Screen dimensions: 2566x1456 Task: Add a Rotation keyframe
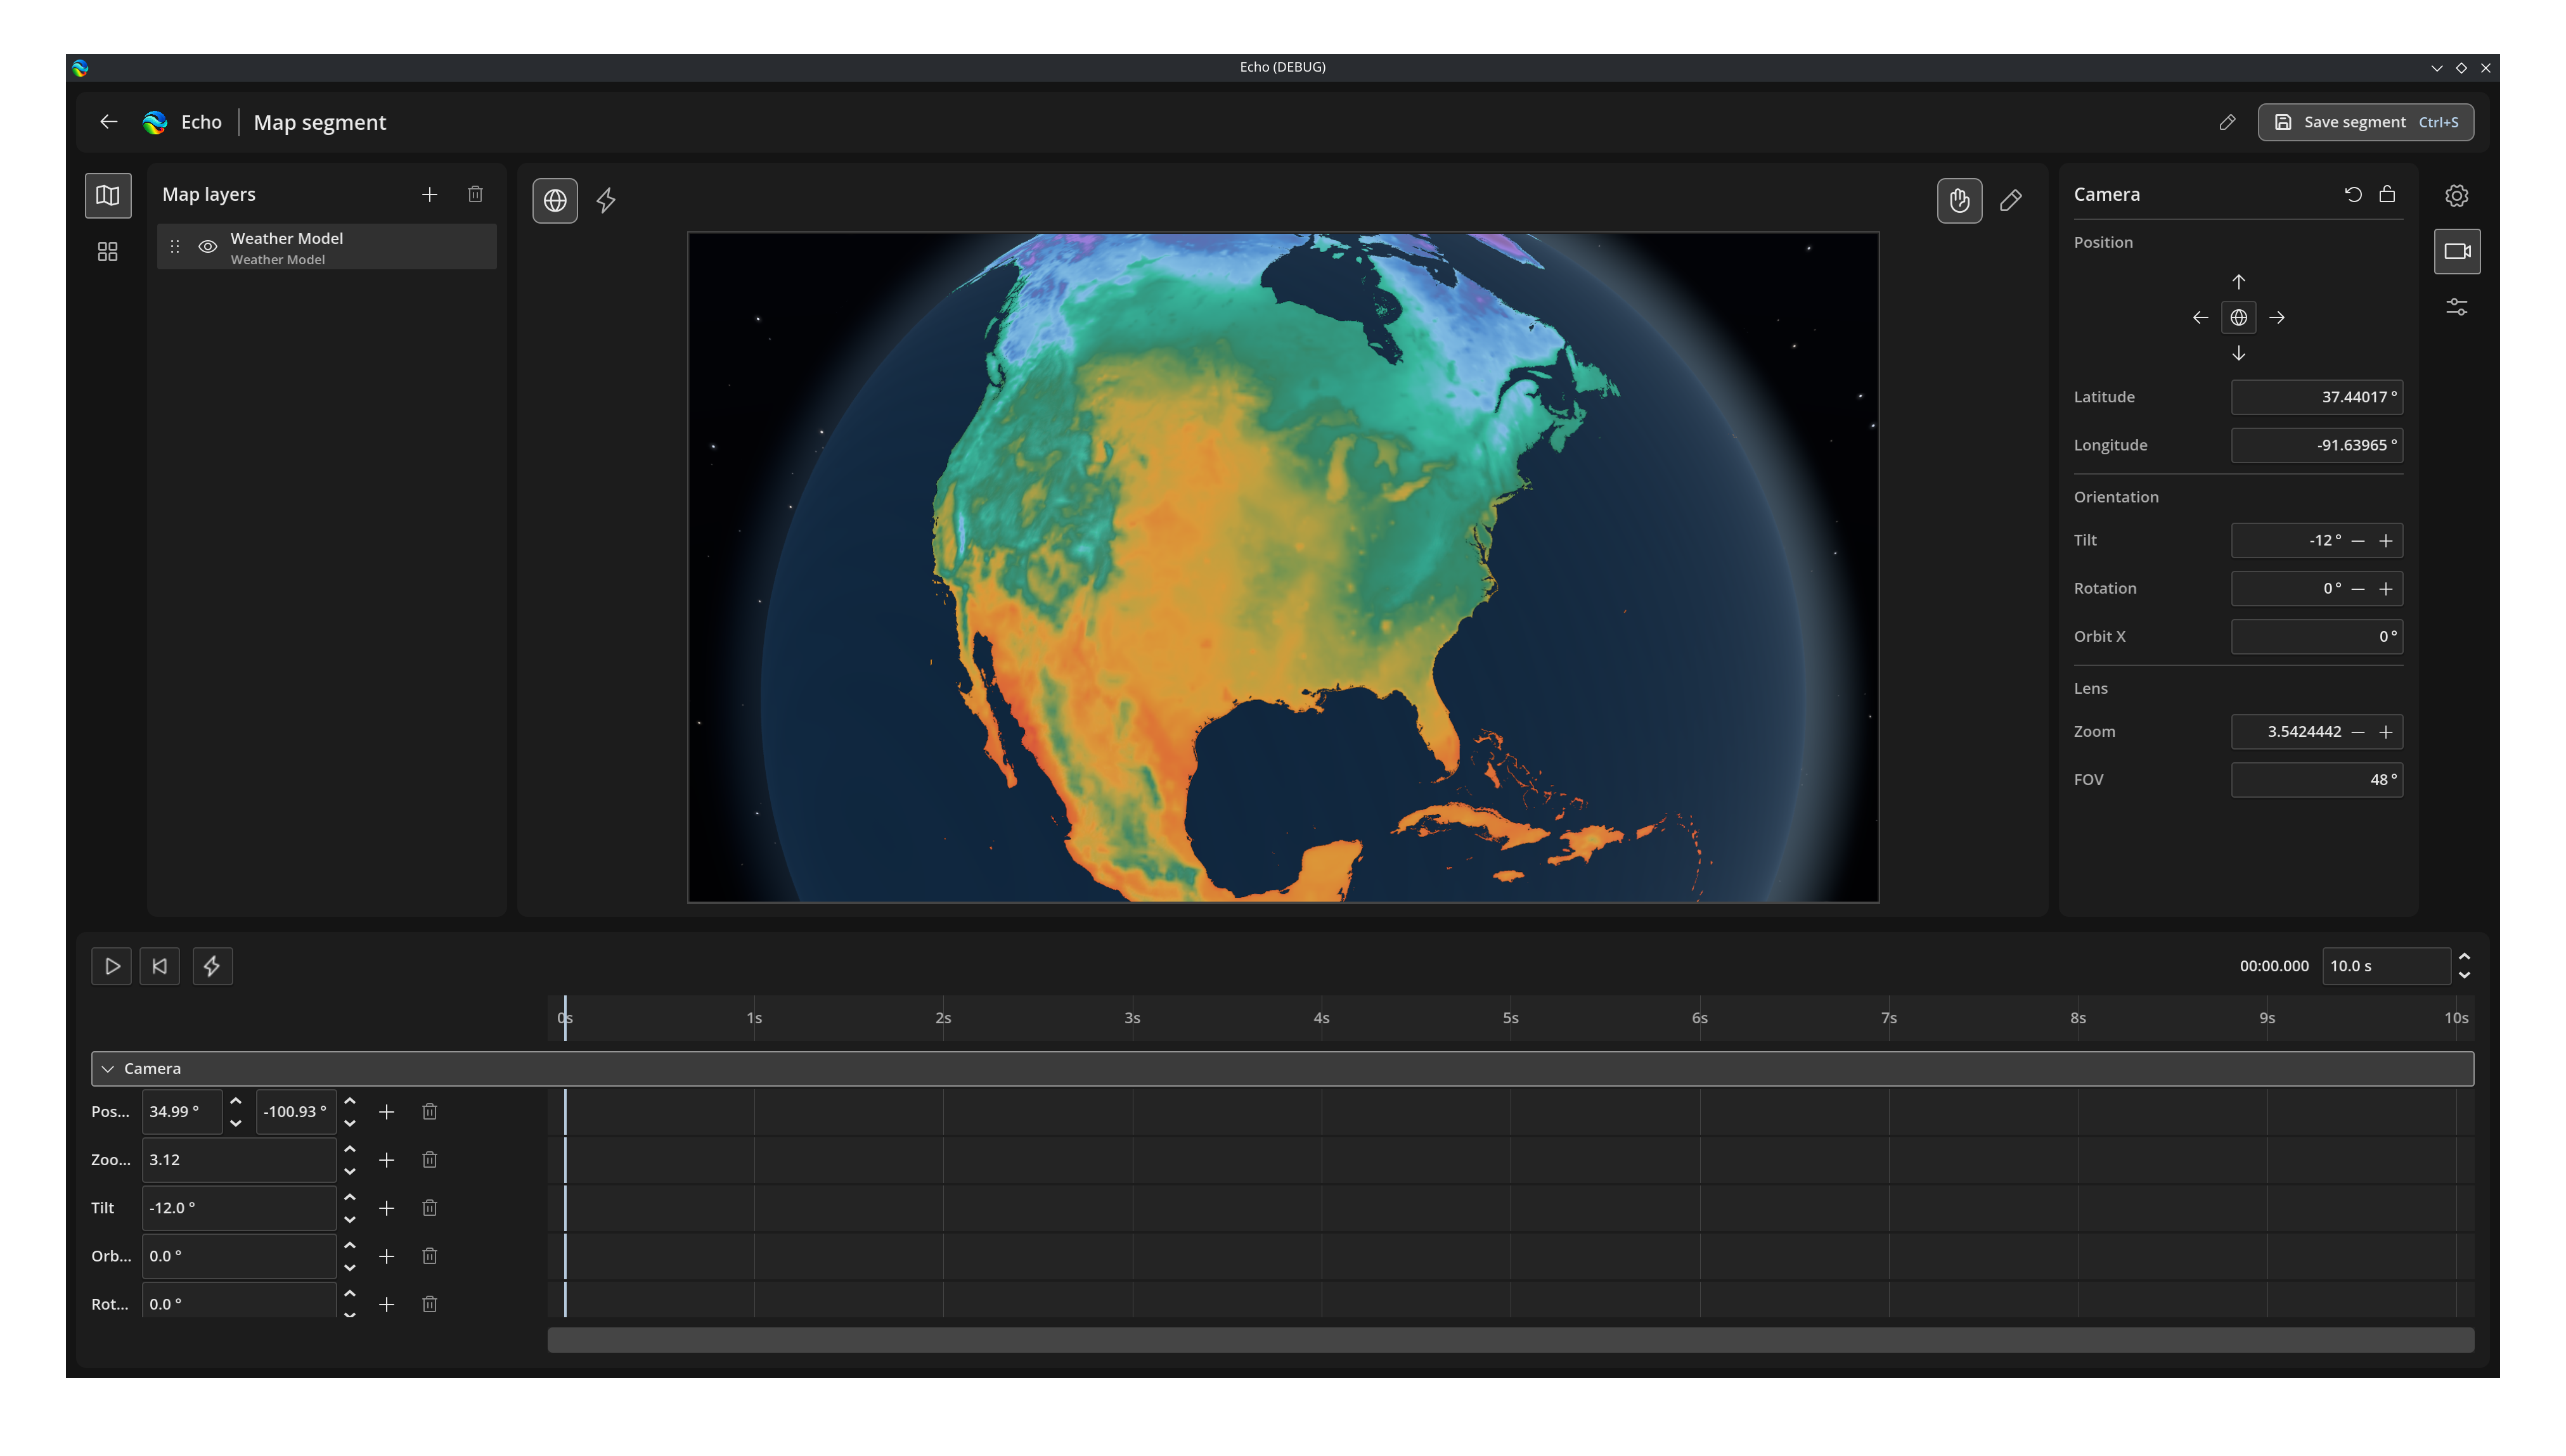(386, 1304)
